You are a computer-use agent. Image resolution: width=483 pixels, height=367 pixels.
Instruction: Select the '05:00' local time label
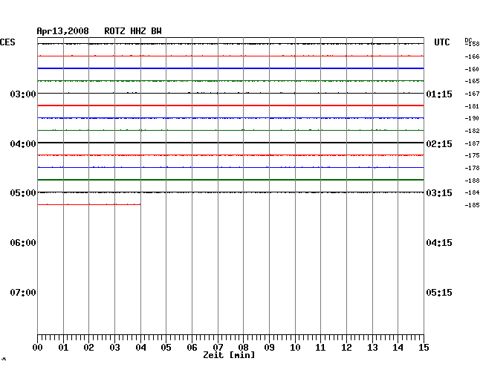tap(23, 193)
